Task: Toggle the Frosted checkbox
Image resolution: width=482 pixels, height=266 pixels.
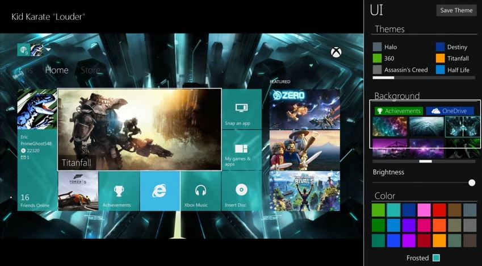Action: (x=436, y=257)
